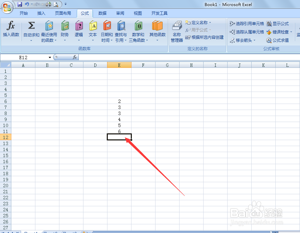Open the Insert Function dialog
Image resolution: width=300 pixels, height=233 pixels.
click(11, 30)
